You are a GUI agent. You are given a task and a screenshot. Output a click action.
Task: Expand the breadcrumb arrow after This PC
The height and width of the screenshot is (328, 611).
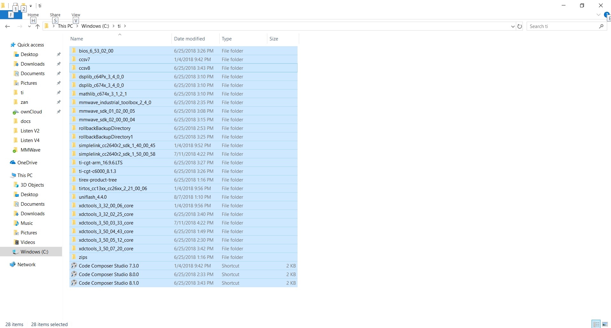pos(77,26)
